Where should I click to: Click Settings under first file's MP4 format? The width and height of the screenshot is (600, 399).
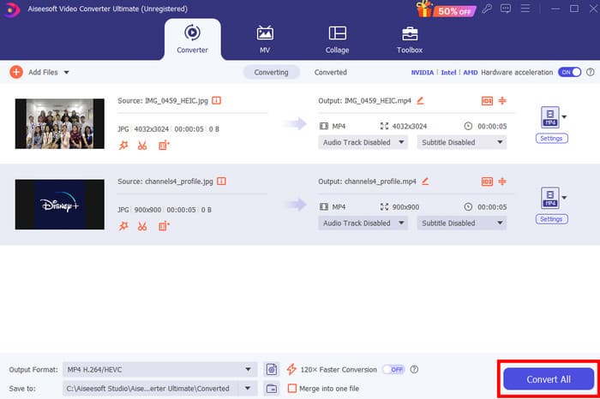point(551,138)
